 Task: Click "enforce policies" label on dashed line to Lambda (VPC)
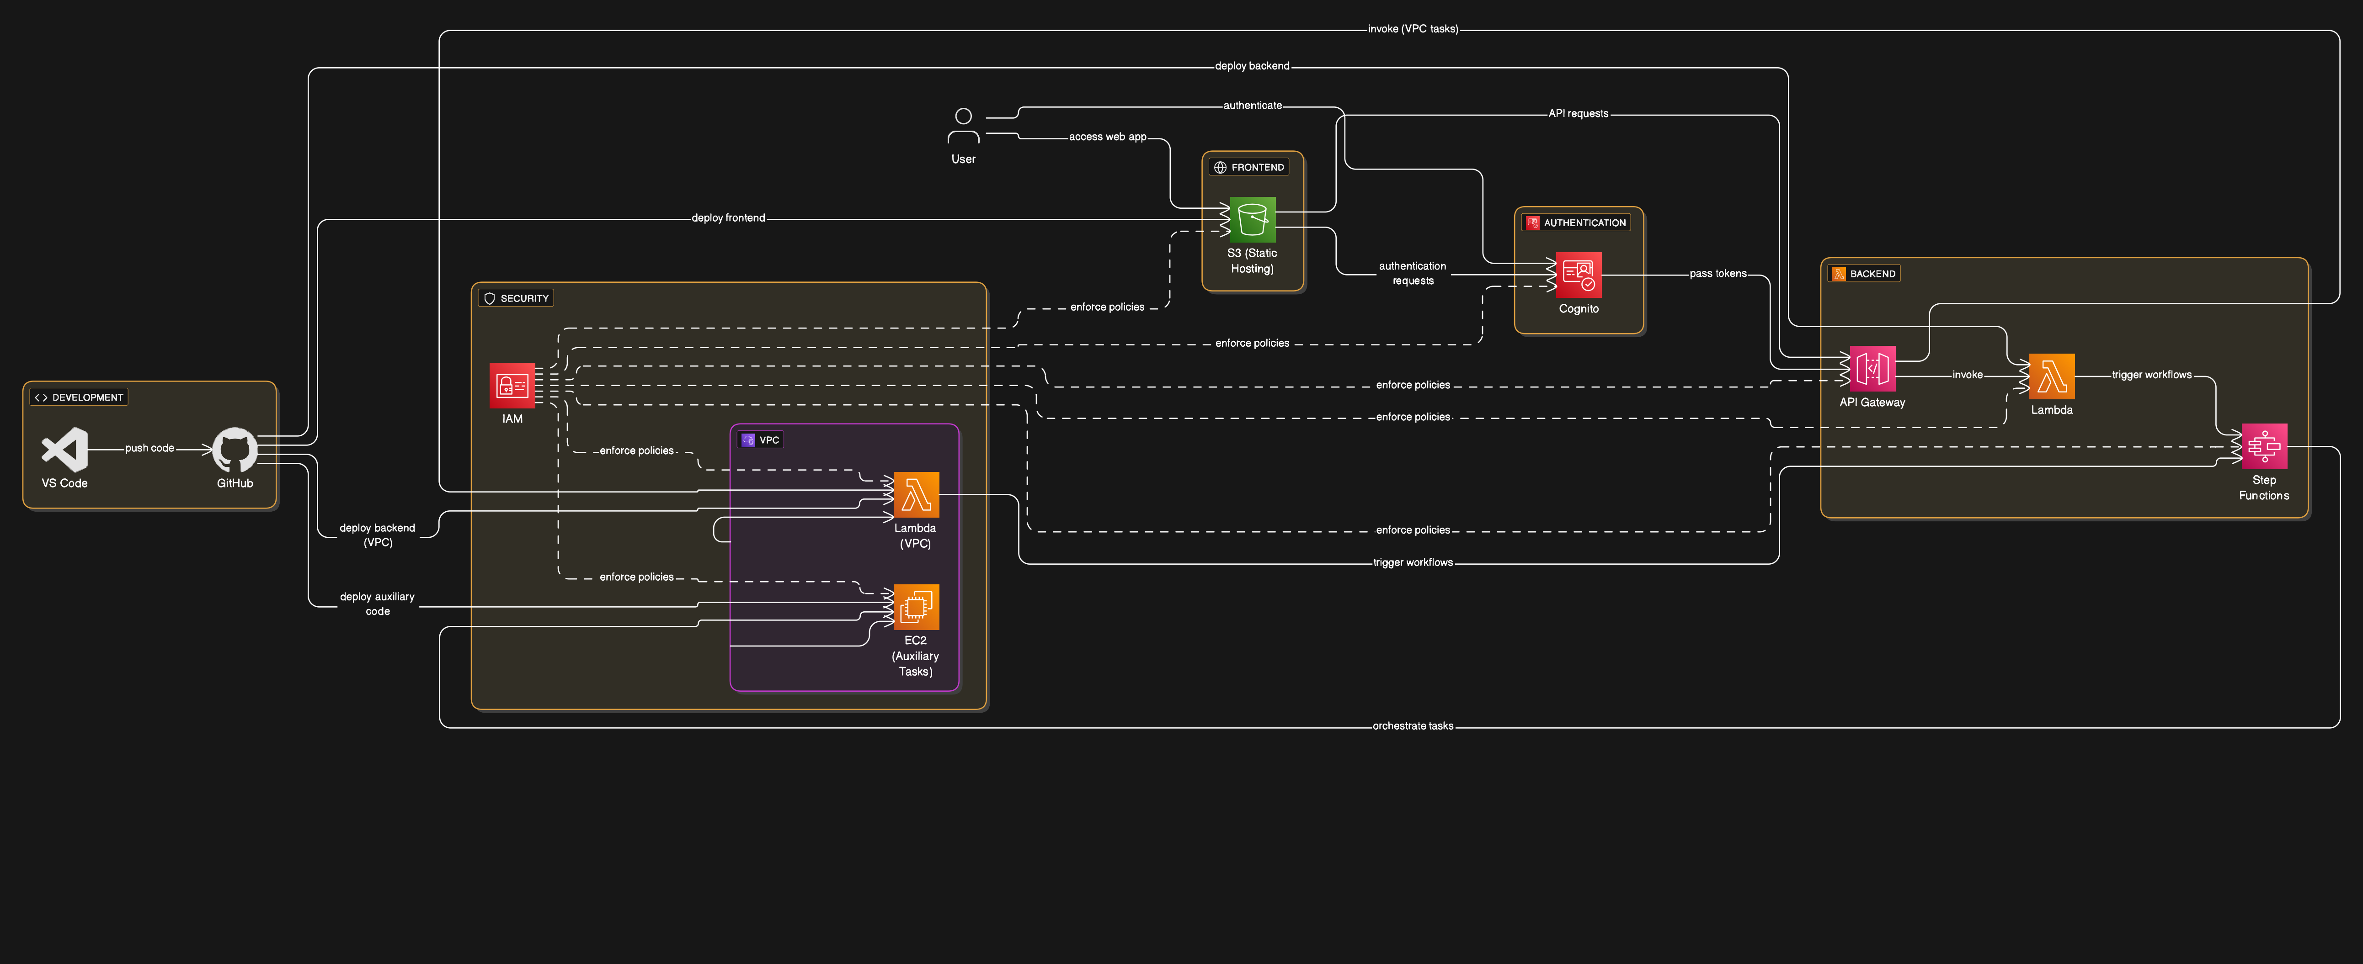point(637,451)
